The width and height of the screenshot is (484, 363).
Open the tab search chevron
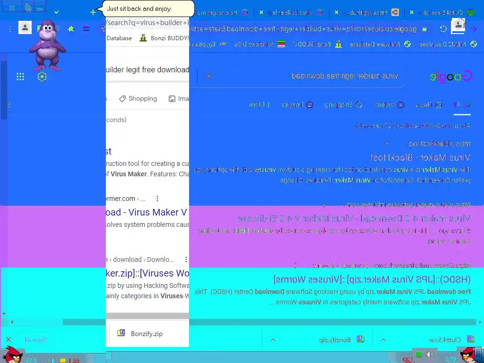click(56, 12)
